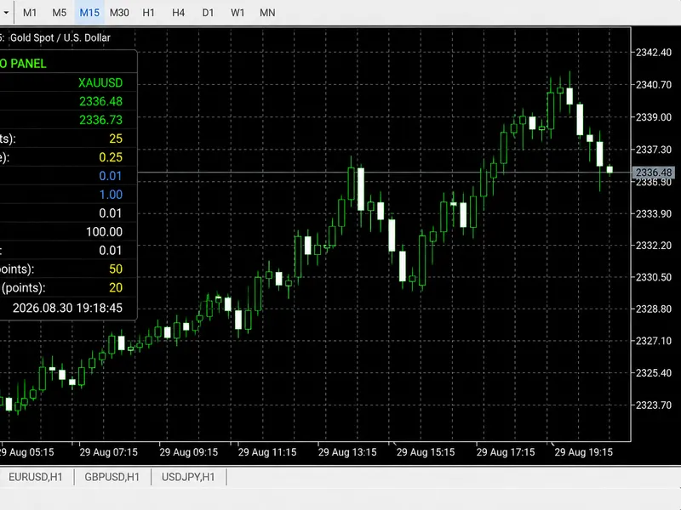The image size is (681, 510).
Task: Click the XAUUSD symbol in the panel
Action: coord(100,82)
